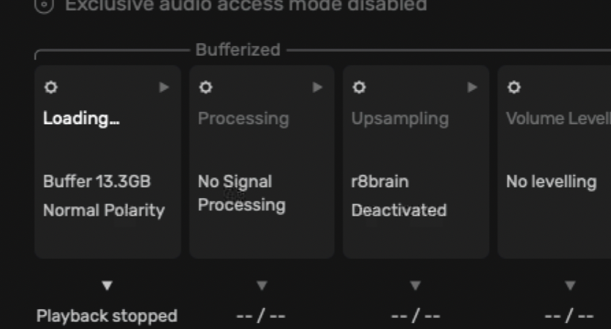
Task: Select the Buffer 13.3GB setting
Action: (x=96, y=181)
